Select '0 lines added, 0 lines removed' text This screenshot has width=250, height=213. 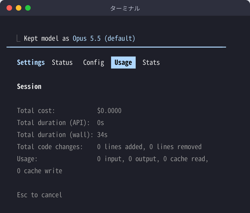pyautogui.click(x=149, y=147)
